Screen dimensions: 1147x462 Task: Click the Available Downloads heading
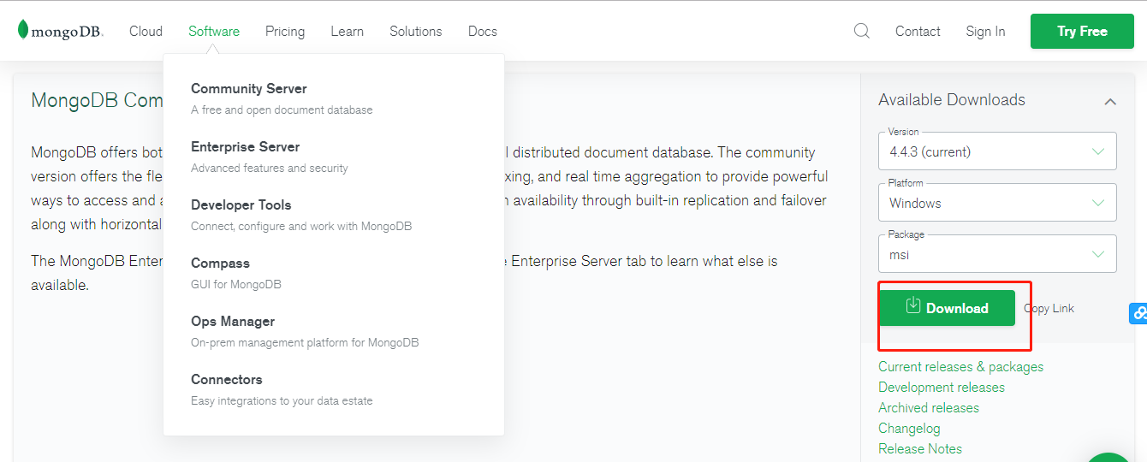tap(952, 100)
